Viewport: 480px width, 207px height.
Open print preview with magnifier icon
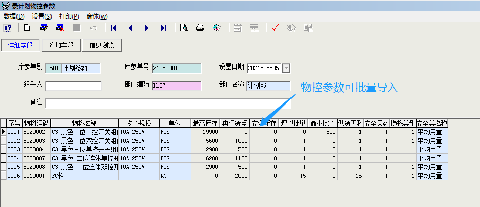click(x=183, y=28)
